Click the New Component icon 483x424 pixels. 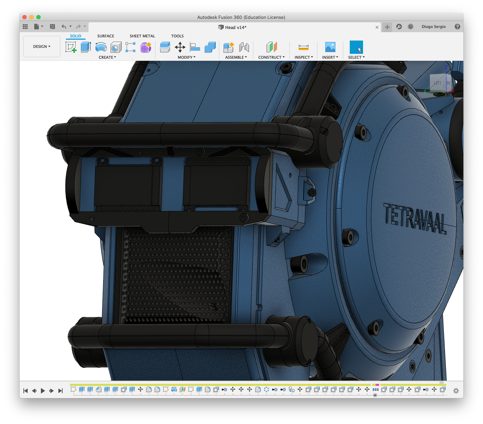[229, 47]
